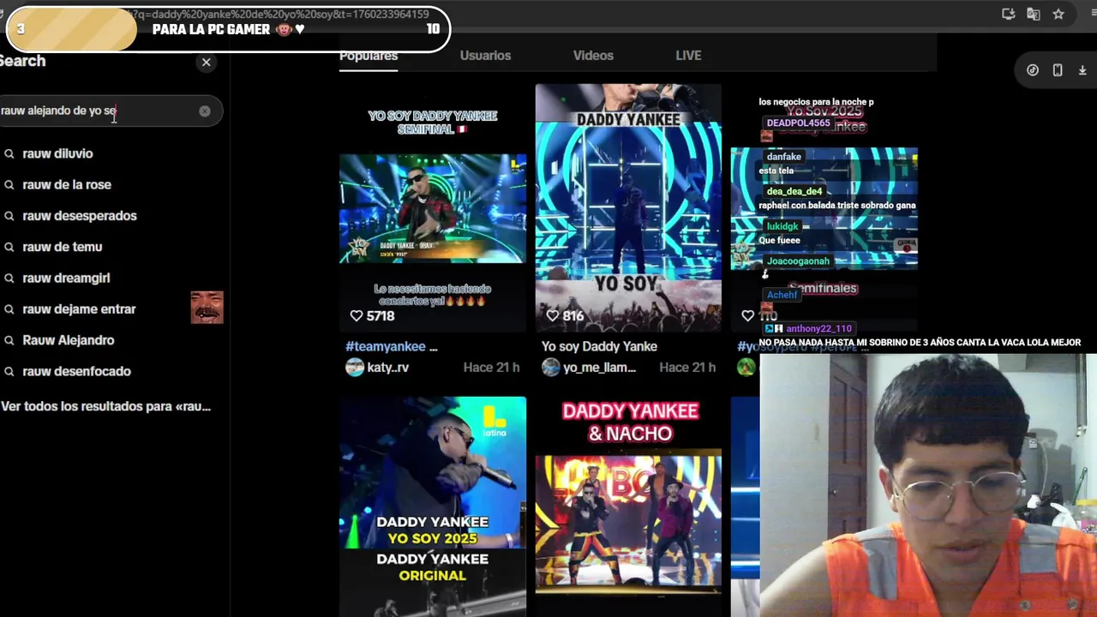The width and height of the screenshot is (1097, 617).
Task: Open the #teamyankee hashtag link
Action: pyautogui.click(x=386, y=347)
